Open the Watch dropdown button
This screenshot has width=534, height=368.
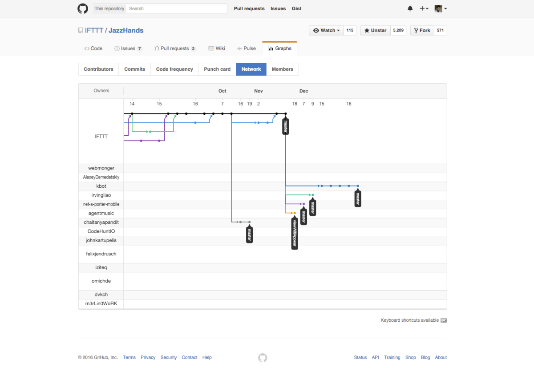pyautogui.click(x=326, y=30)
